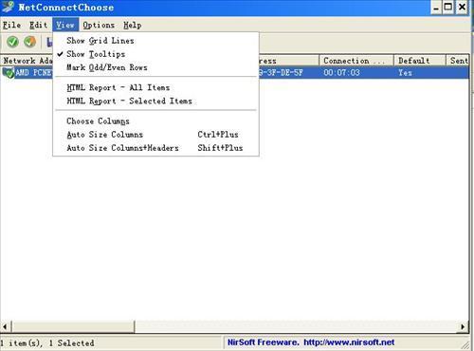The height and width of the screenshot is (351, 474).
Task: Open the Help menu
Action: [132, 25]
